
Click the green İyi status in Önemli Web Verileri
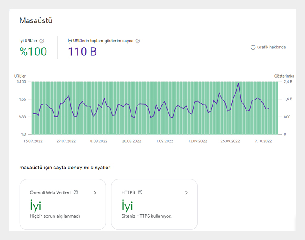(36, 205)
